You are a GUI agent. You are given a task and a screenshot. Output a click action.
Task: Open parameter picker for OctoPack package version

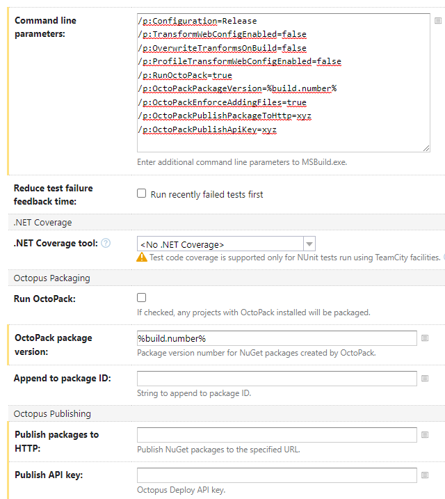(x=425, y=338)
